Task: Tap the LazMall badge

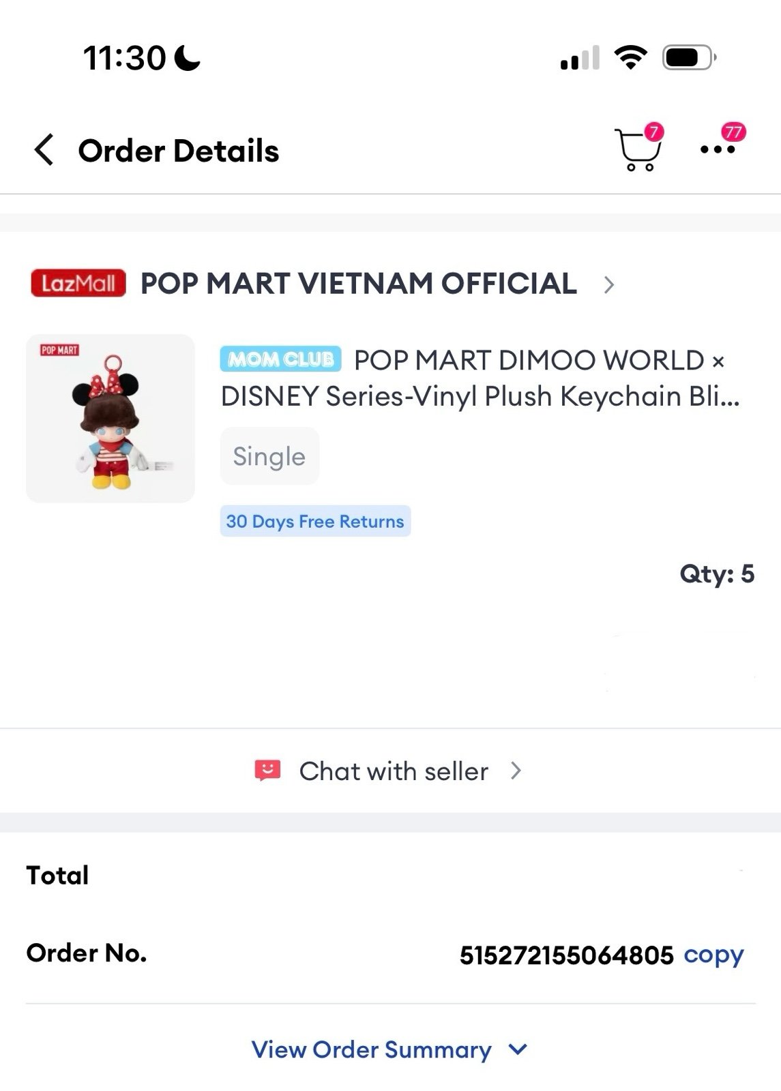Action: [x=78, y=283]
